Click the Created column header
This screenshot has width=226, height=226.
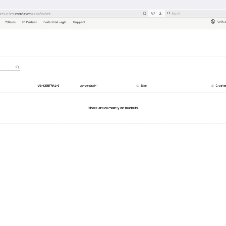[x=221, y=86]
